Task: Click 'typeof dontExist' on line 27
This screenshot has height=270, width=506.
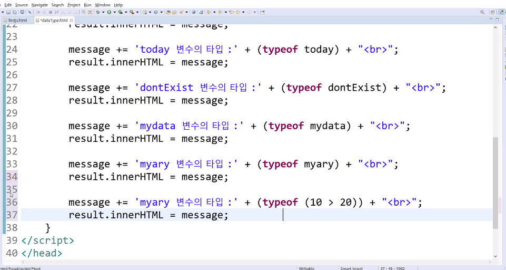Action: tap(334, 88)
